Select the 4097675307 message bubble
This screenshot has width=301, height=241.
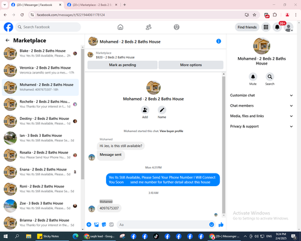(x=109, y=208)
